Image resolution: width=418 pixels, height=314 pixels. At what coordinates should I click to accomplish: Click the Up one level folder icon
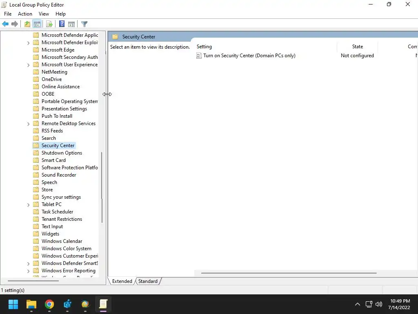27,24
